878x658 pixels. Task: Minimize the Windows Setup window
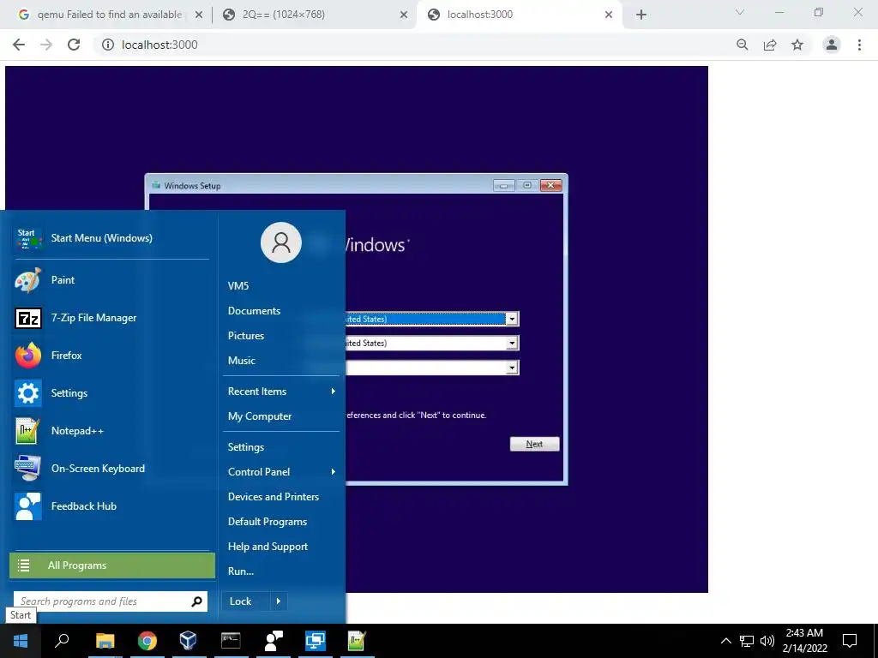(x=504, y=185)
